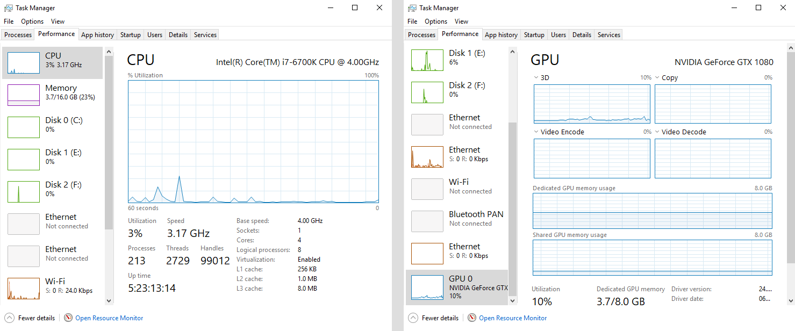The height and width of the screenshot is (331, 795).
Task: Open Options menu in left Task Manager
Action: (32, 21)
